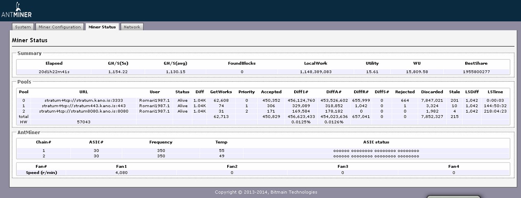Click the Diff1# value 329,089
The image size is (521, 198).
click(301, 106)
